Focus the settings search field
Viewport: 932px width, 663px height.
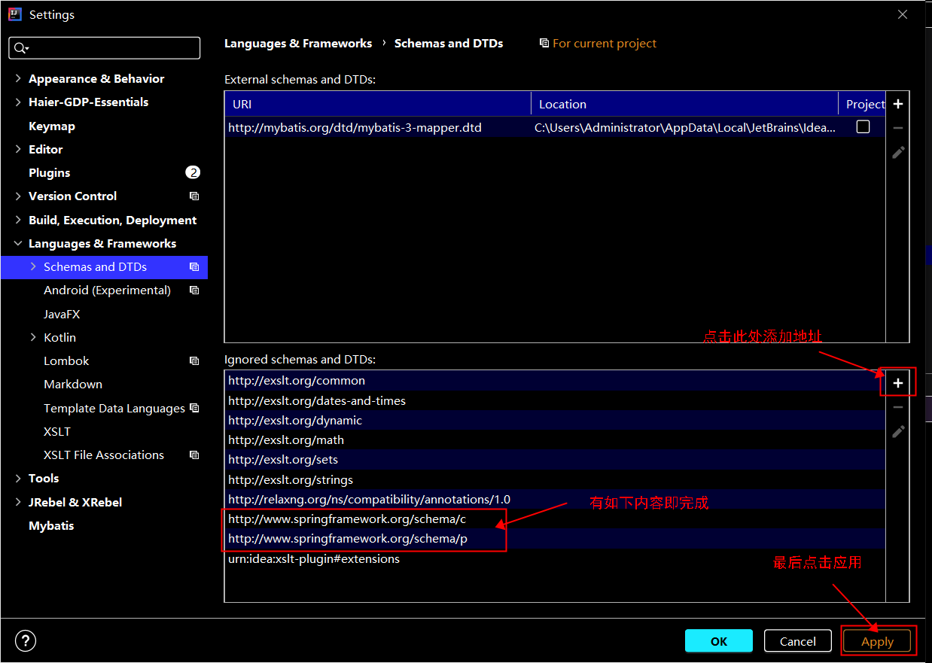tap(105, 48)
